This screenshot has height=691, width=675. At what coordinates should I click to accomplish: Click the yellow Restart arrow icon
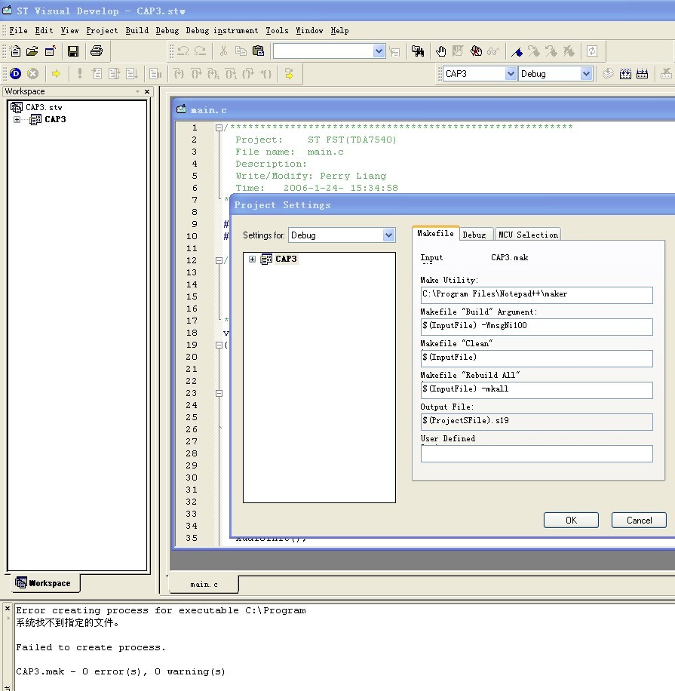coord(290,74)
